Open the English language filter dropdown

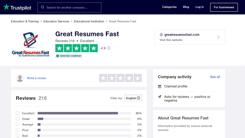tap(133, 98)
